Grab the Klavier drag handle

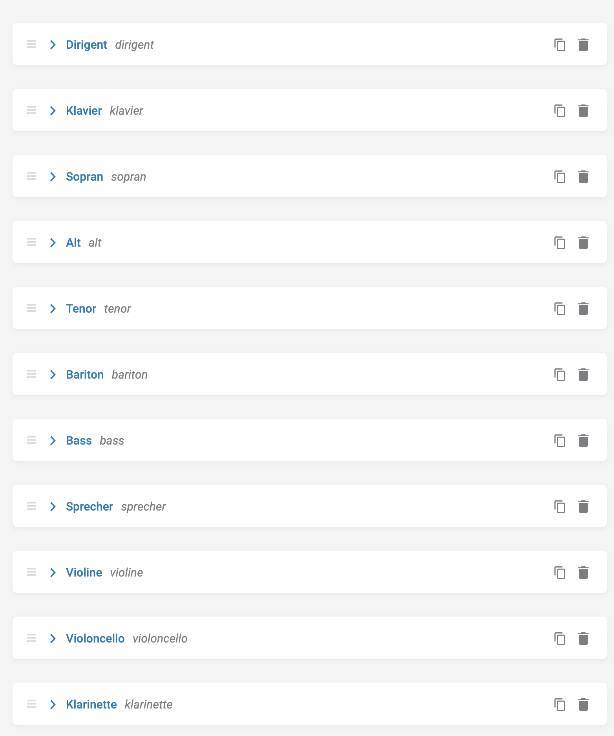[x=31, y=110]
